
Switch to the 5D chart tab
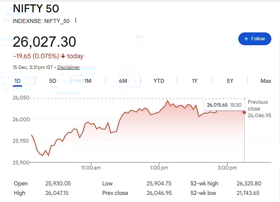click(53, 81)
